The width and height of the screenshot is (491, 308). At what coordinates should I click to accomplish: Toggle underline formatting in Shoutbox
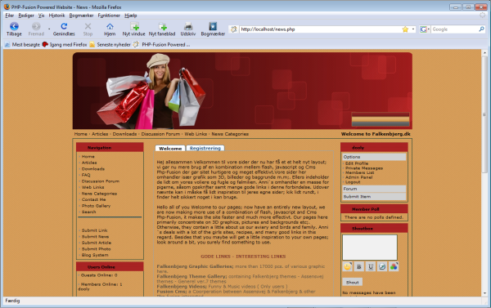371,266
